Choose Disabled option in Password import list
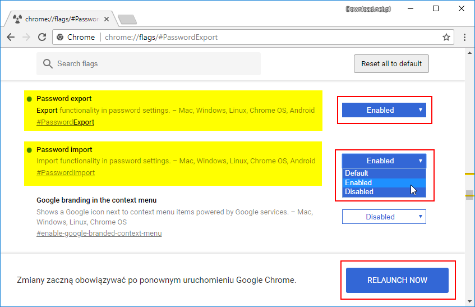475x307 pixels. [x=384, y=192]
